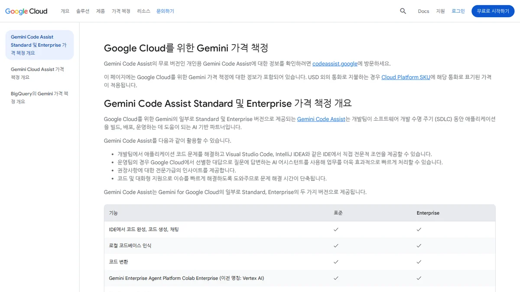Open the 솔루션 menu
This screenshot has height=292, width=520.
[x=83, y=11]
